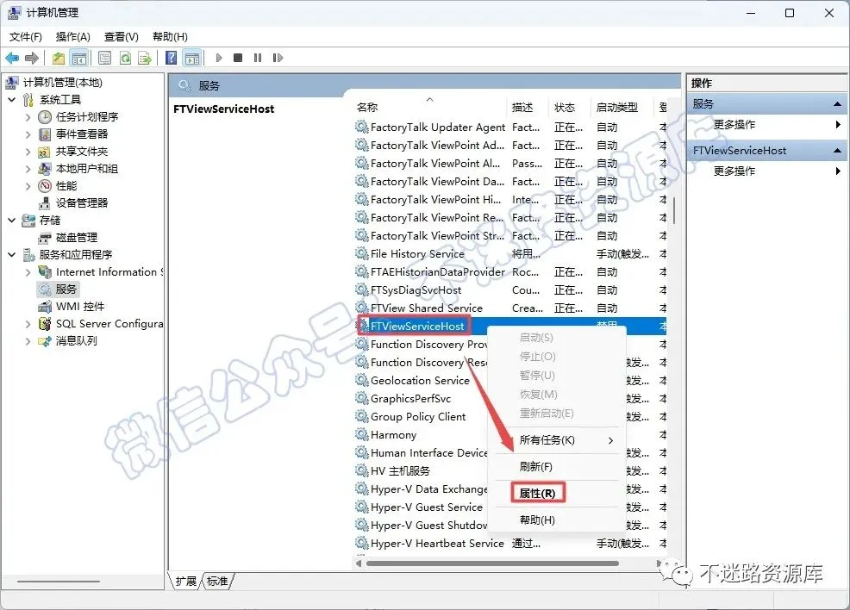Image resolution: width=850 pixels, height=610 pixels.
Task: Select the Hyper-V Heartbeat Service row
Action: point(510,543)
